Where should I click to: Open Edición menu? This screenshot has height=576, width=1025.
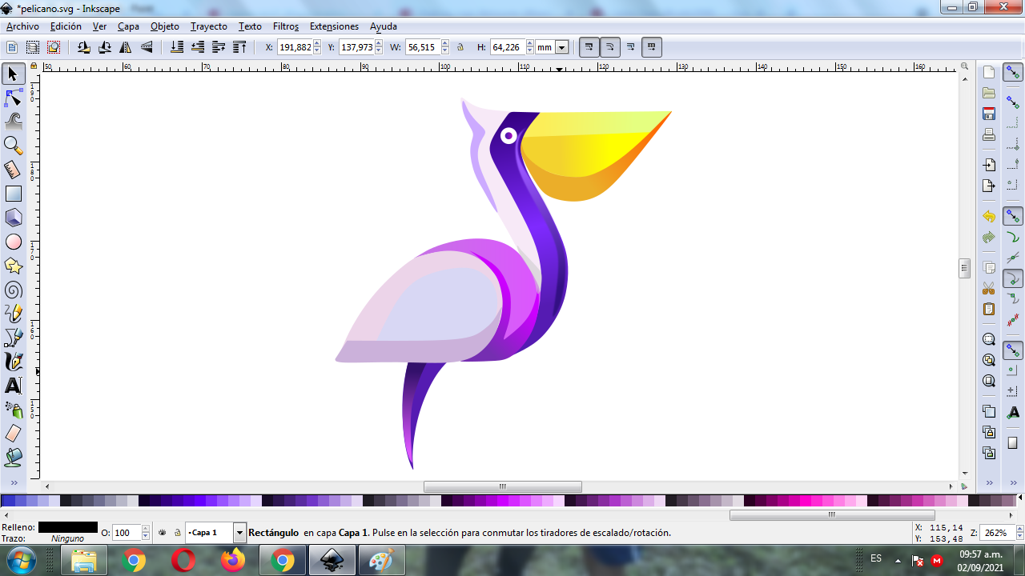(66, 26)
